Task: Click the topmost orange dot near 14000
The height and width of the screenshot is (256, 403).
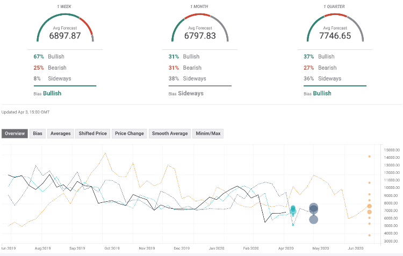Action: 369,156
